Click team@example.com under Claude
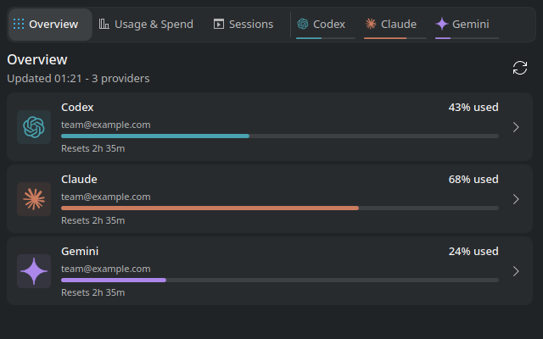The image size is (543, 339). [105, 197]
